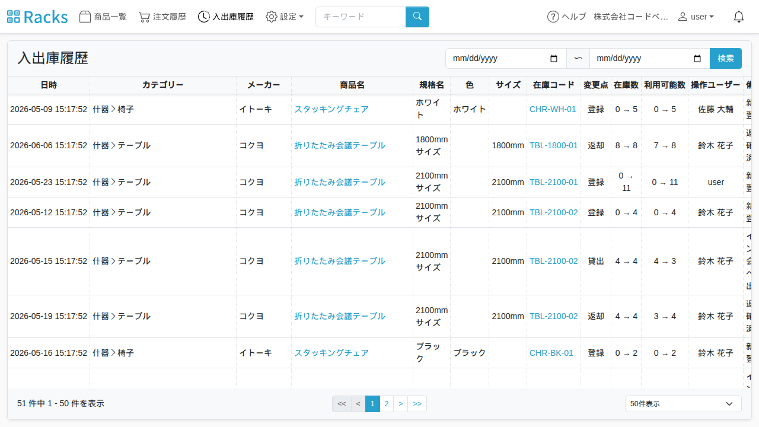Click the start date mm/dd/yyyy field
Image resolution: width=759 pixels, height=427 pixels.
click(x=506, y=58)
